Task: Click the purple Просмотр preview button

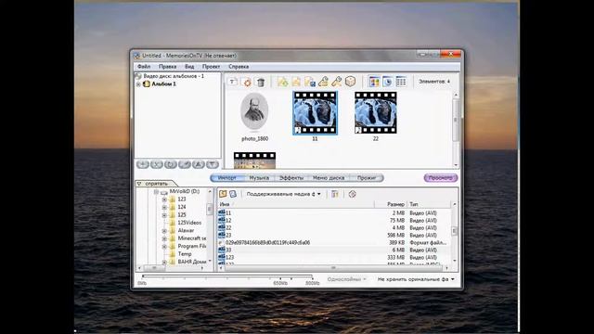Action: coord(441,177)
